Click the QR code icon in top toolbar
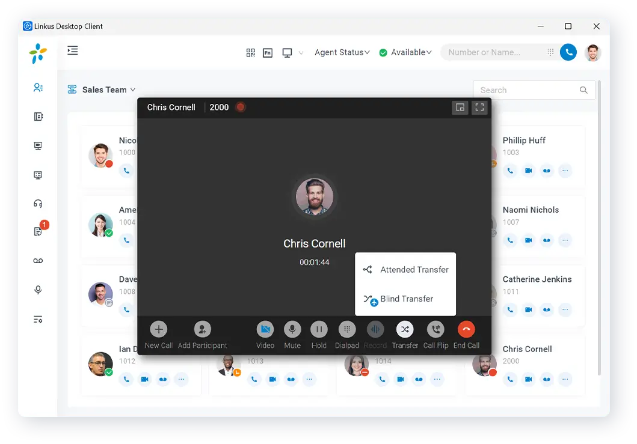 pos(251,53)
